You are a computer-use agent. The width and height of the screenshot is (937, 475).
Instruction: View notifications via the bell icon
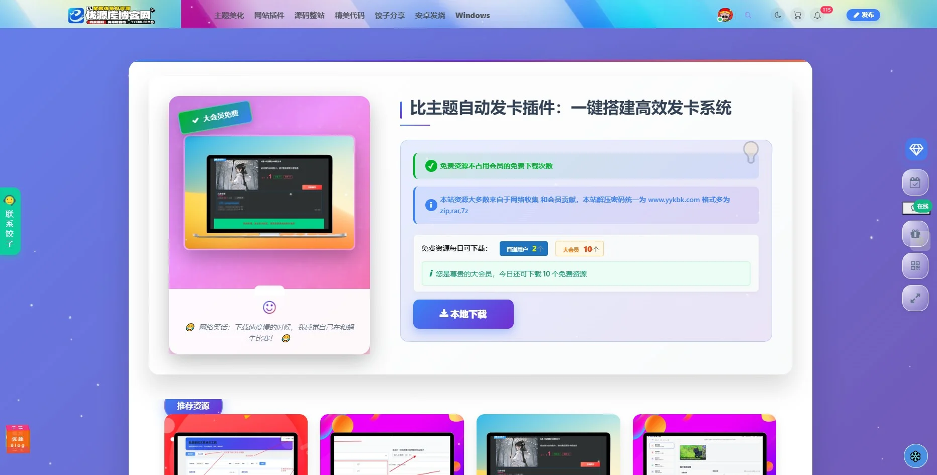[x=816, y=16]
